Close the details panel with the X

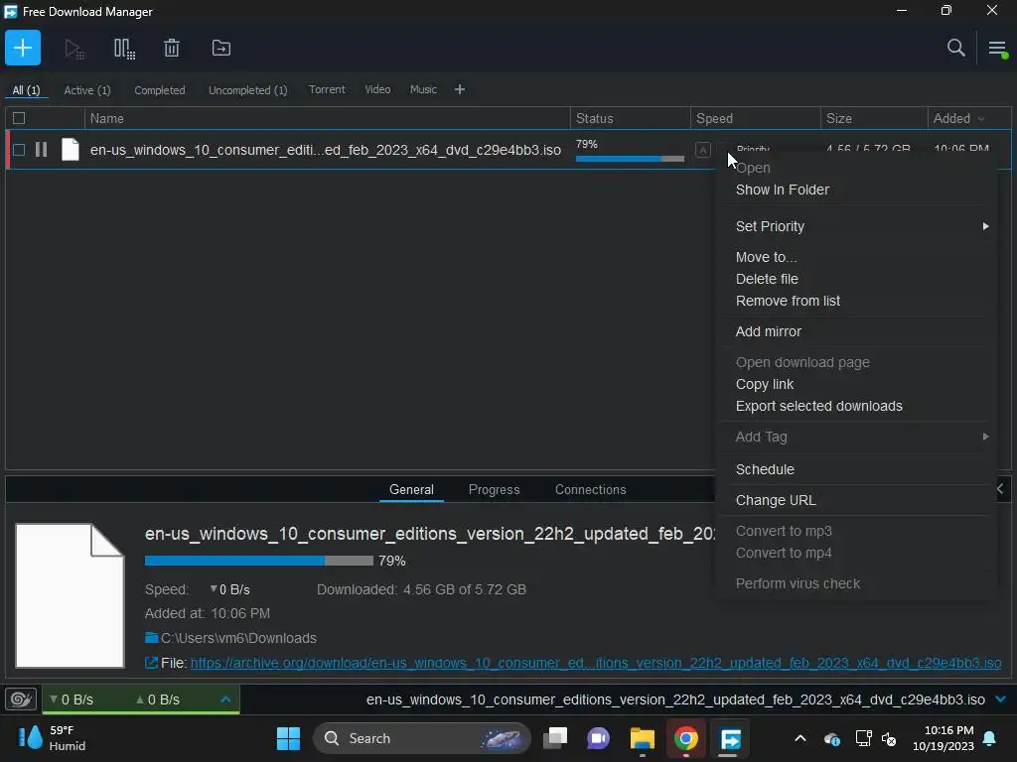coord(999,489)
